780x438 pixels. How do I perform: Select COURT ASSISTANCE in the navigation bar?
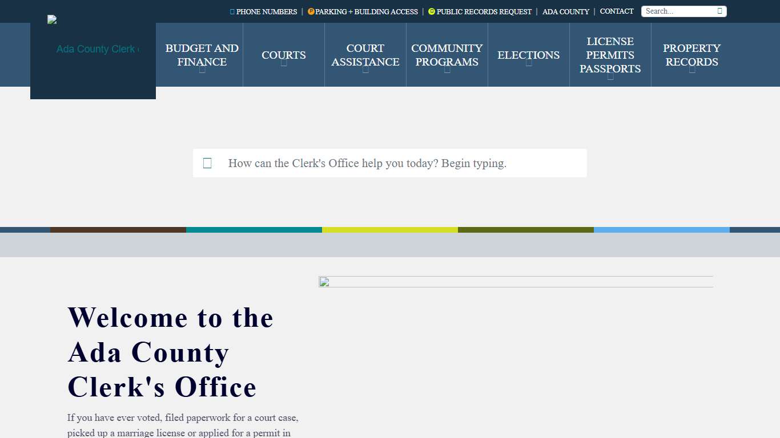[365, 55]
